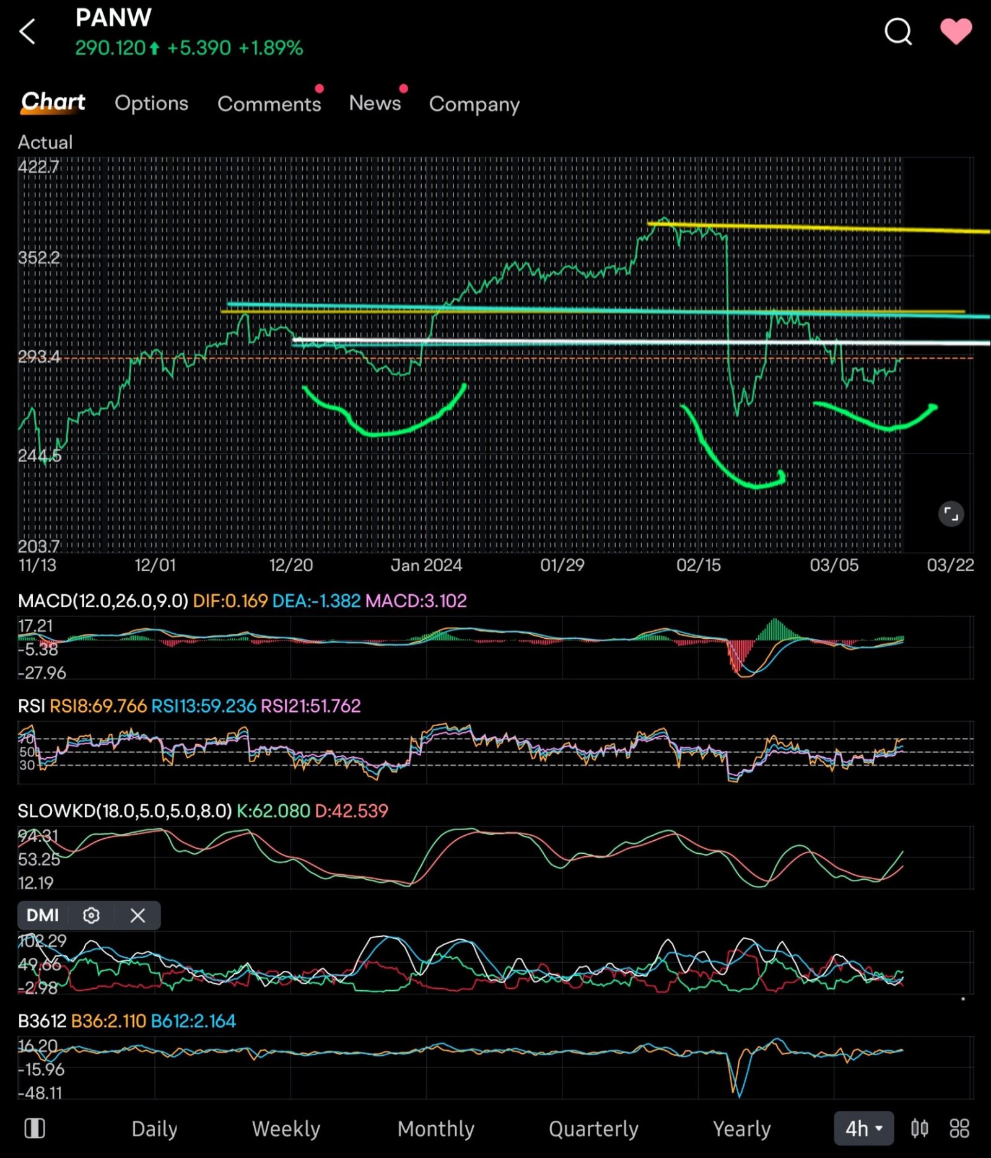
Task: Remove the DMI indicator with X
Action: [138, 915]
